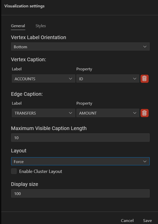The height and width of the screenshot is (224, 158).
Task: Expand the TRANSFERS edge label dropdown
Action: [x=43, y=113]
